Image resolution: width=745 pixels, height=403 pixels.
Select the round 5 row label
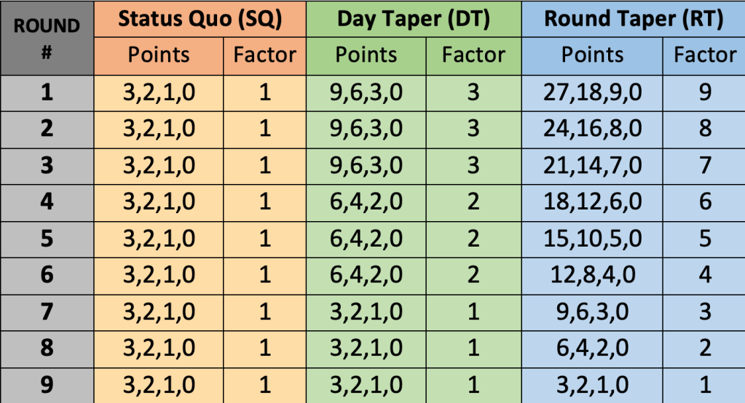pyautogui.click(x=47, y=238)
